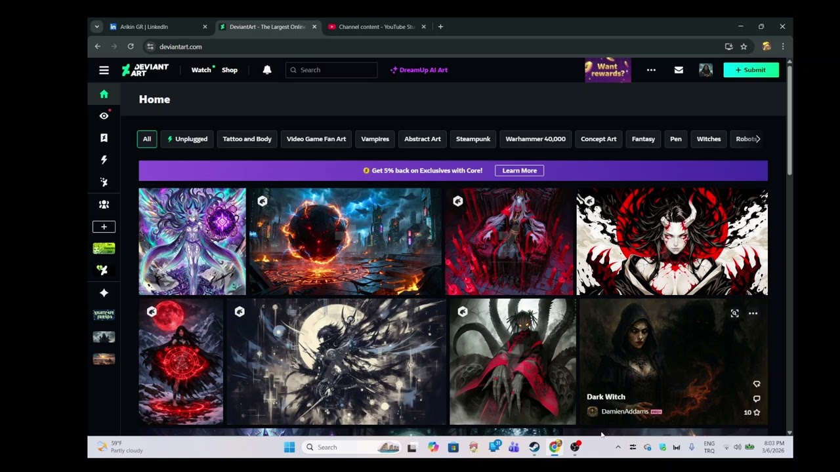
Task: Click Dark Witch award badge icon
Action: (757, 383)
